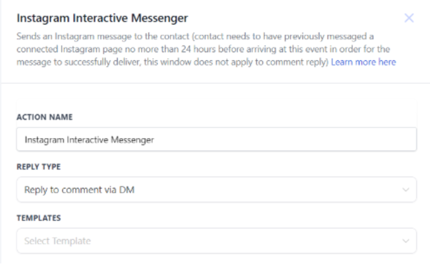The image size is (430, 273).
Task: Click the ACTION NAME field label
Action: click(x=44, y=117)
